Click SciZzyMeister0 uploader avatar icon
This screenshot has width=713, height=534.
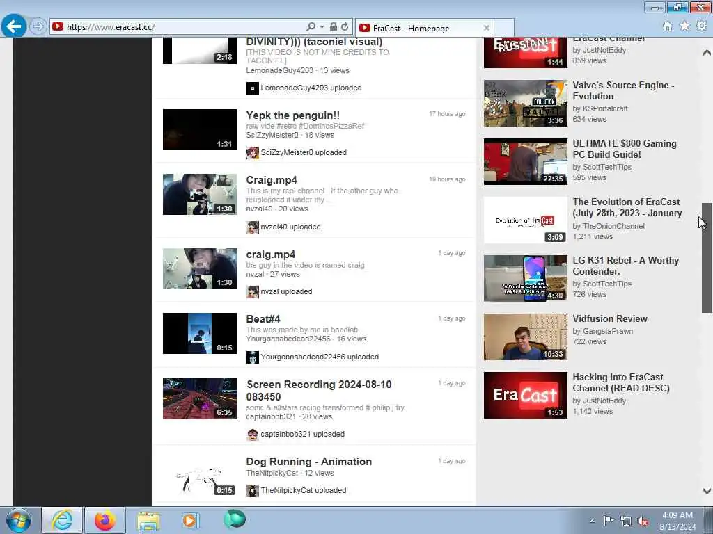click(x=252, y=152)
